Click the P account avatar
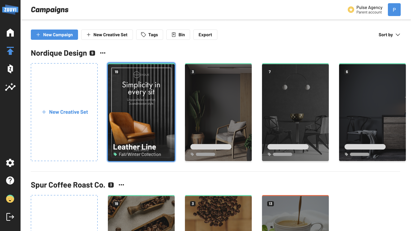The image size is (411, 231). click(394, 10)
